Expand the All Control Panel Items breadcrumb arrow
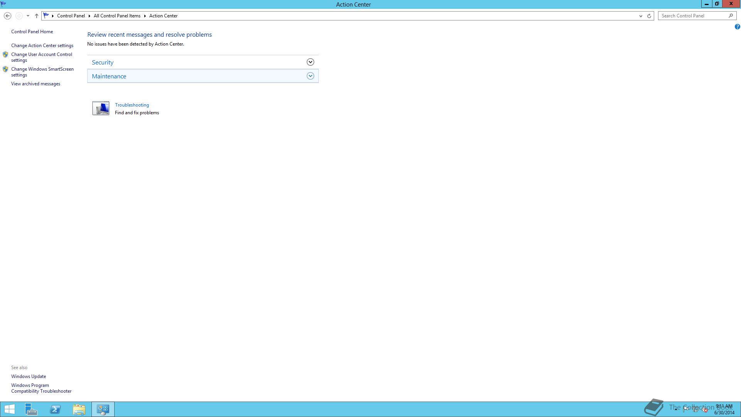This screenshot has height=417, width=741. click(145, 16)
